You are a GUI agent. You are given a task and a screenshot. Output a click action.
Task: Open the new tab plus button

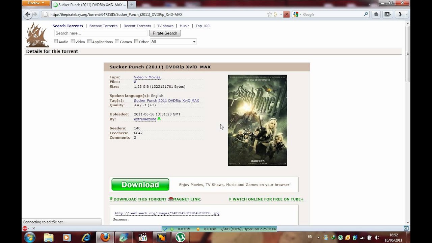[x=132, y=5]
